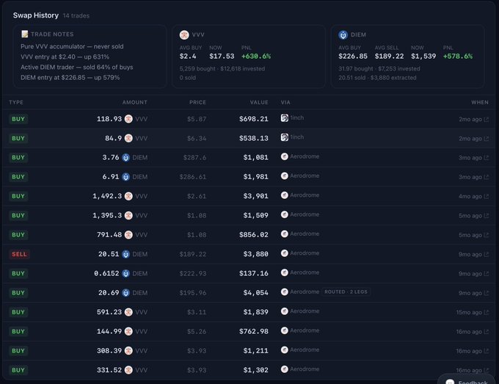
Task: Click SELL badge on 20.51 DIEM row
Action: pos(19,254)
